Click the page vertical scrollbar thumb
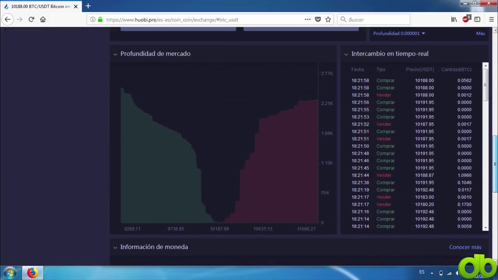The image size is (498, 280). click(496, 163)
